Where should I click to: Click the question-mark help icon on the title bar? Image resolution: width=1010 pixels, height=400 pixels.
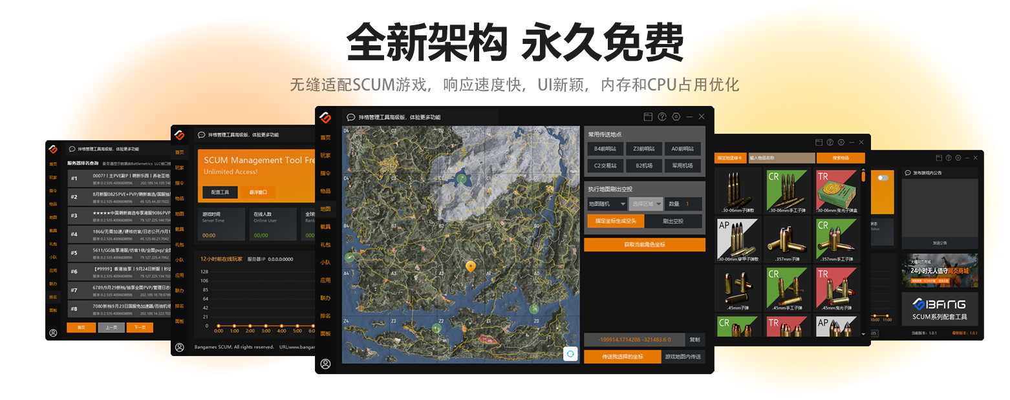click(663, 116)
